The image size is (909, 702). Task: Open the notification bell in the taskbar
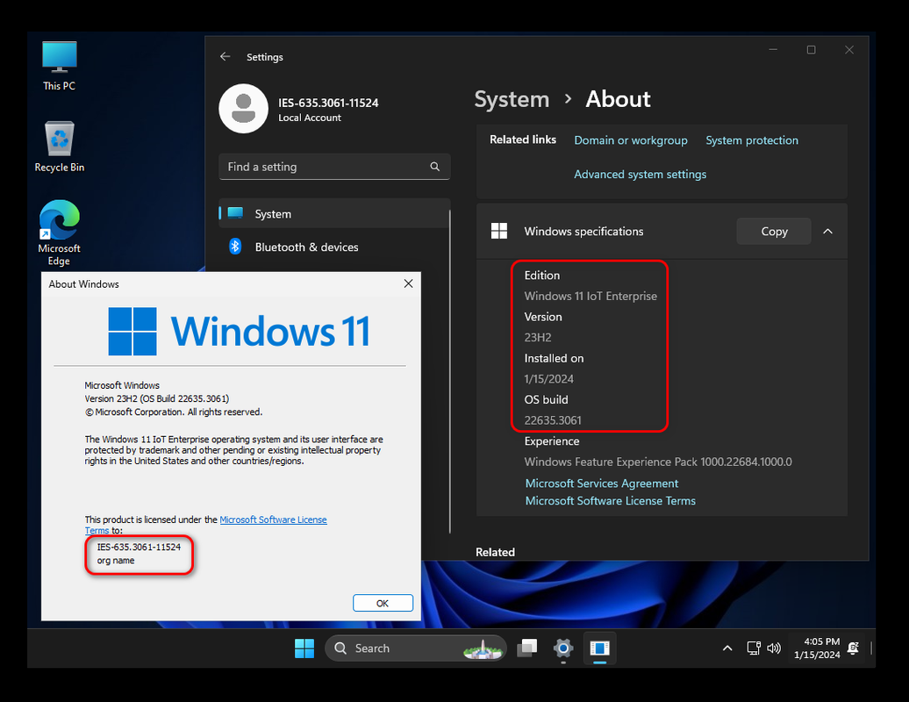pos(853,648)
